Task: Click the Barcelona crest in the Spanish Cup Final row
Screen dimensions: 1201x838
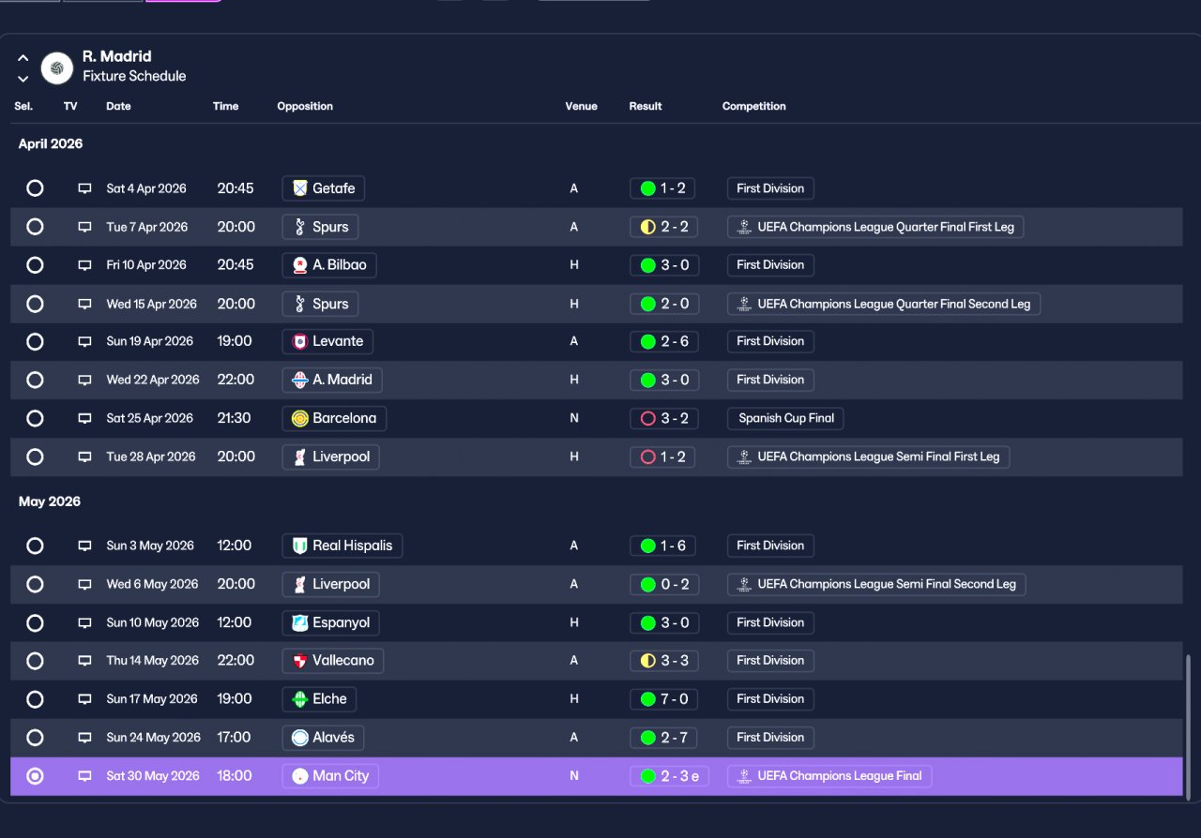Action: [x=300, y=418]
